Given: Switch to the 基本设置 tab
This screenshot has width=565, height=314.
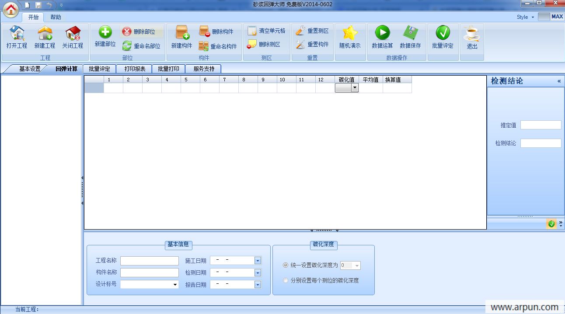Looking at the screenshot, I should point(29,69).
